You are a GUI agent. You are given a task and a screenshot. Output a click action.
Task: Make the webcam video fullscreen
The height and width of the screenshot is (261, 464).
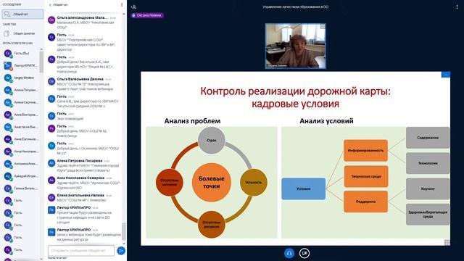[323, 27]
